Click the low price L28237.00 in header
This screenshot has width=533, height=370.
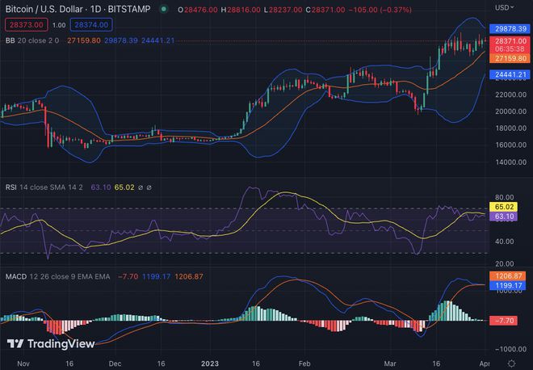click(283, 10)
